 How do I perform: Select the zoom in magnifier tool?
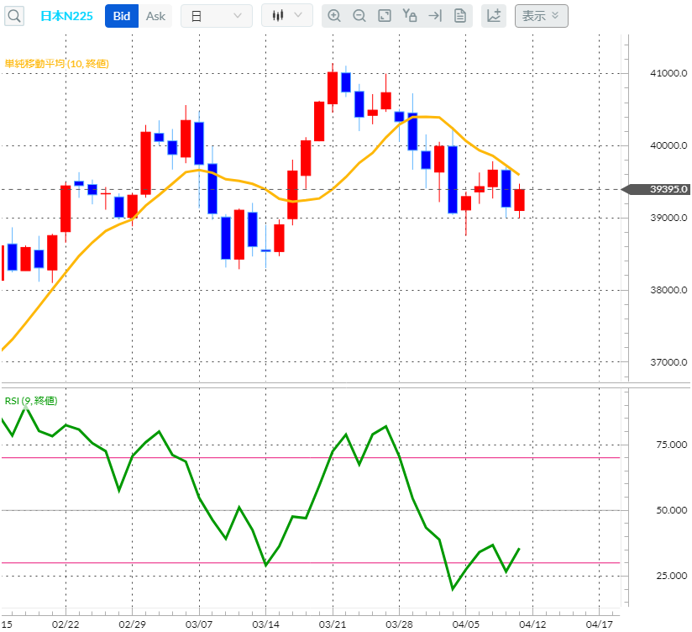coord(335,15)
